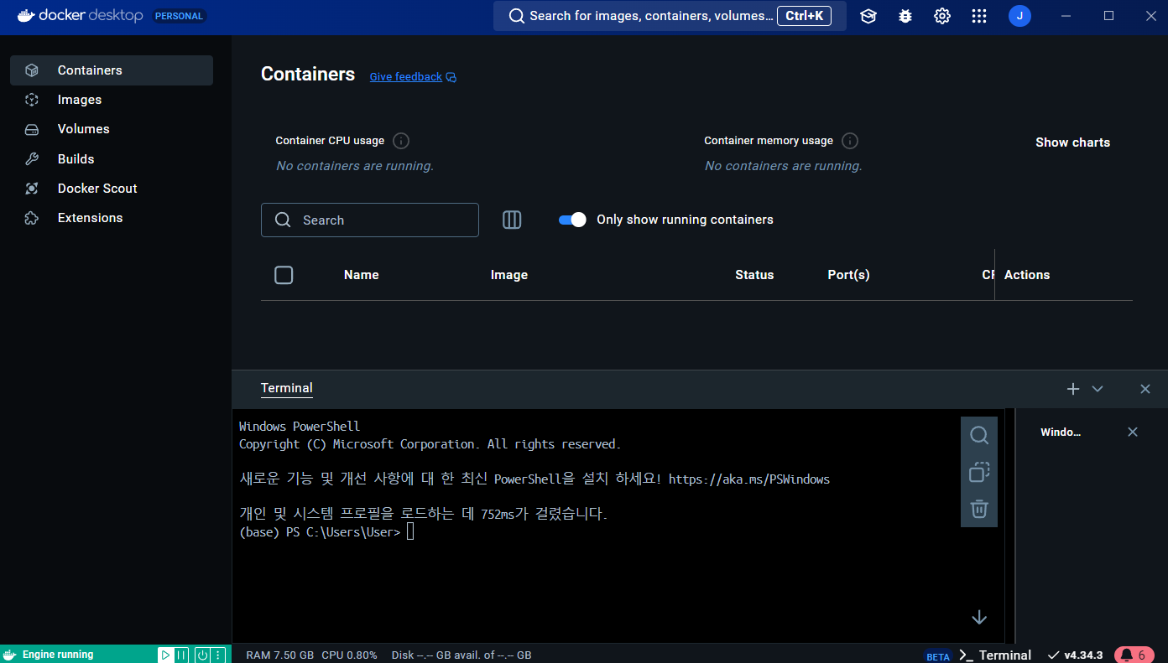The width and height of the screenshot is (1168, 663).
Task: Sort by the Status column header
Action: tap(754, 275)
